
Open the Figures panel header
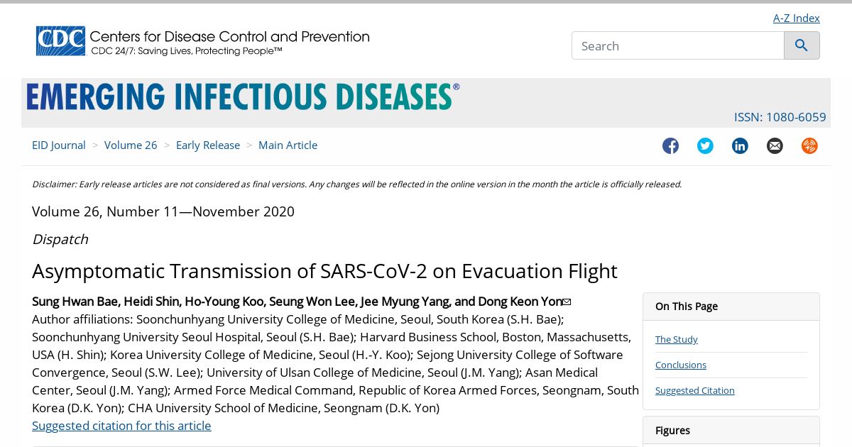(x=731, y=430)
